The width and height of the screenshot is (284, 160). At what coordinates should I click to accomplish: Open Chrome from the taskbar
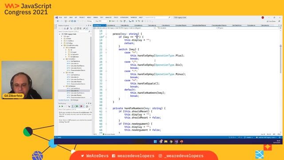tap(171, 142)
